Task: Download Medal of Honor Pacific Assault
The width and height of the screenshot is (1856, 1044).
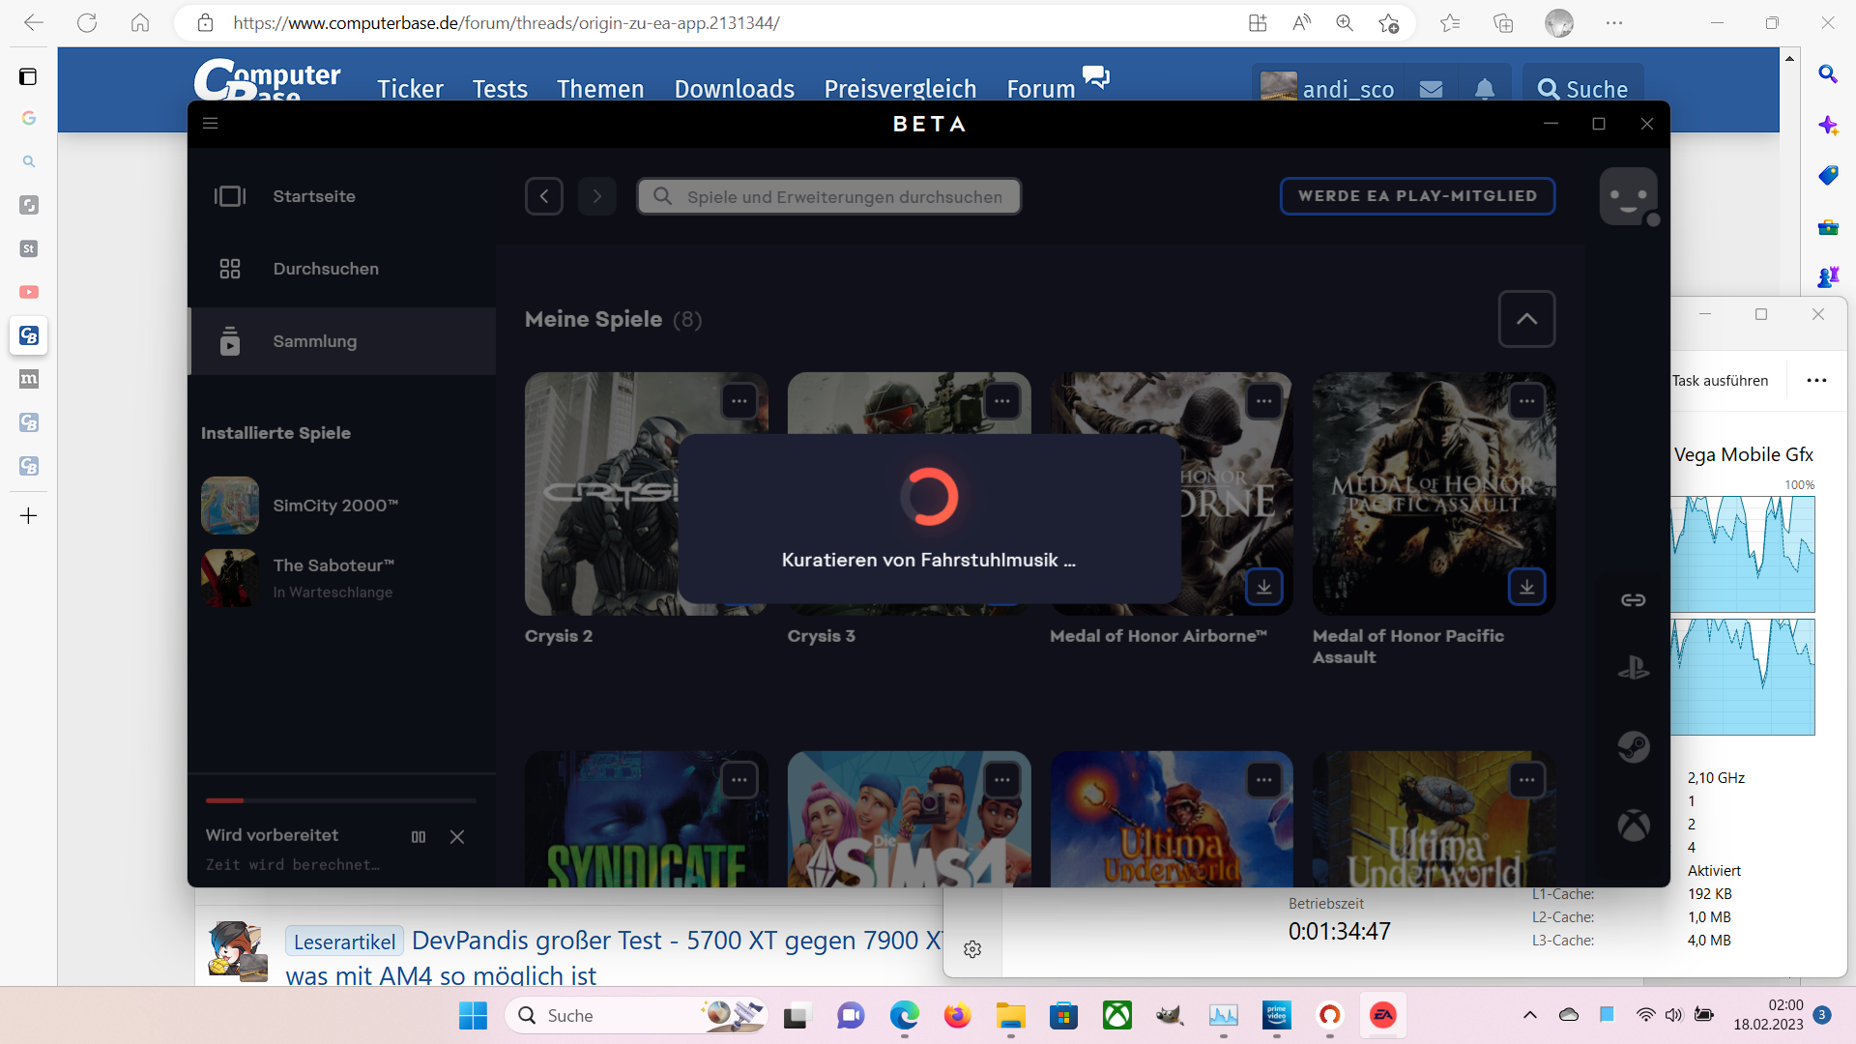Action: 1526,587
